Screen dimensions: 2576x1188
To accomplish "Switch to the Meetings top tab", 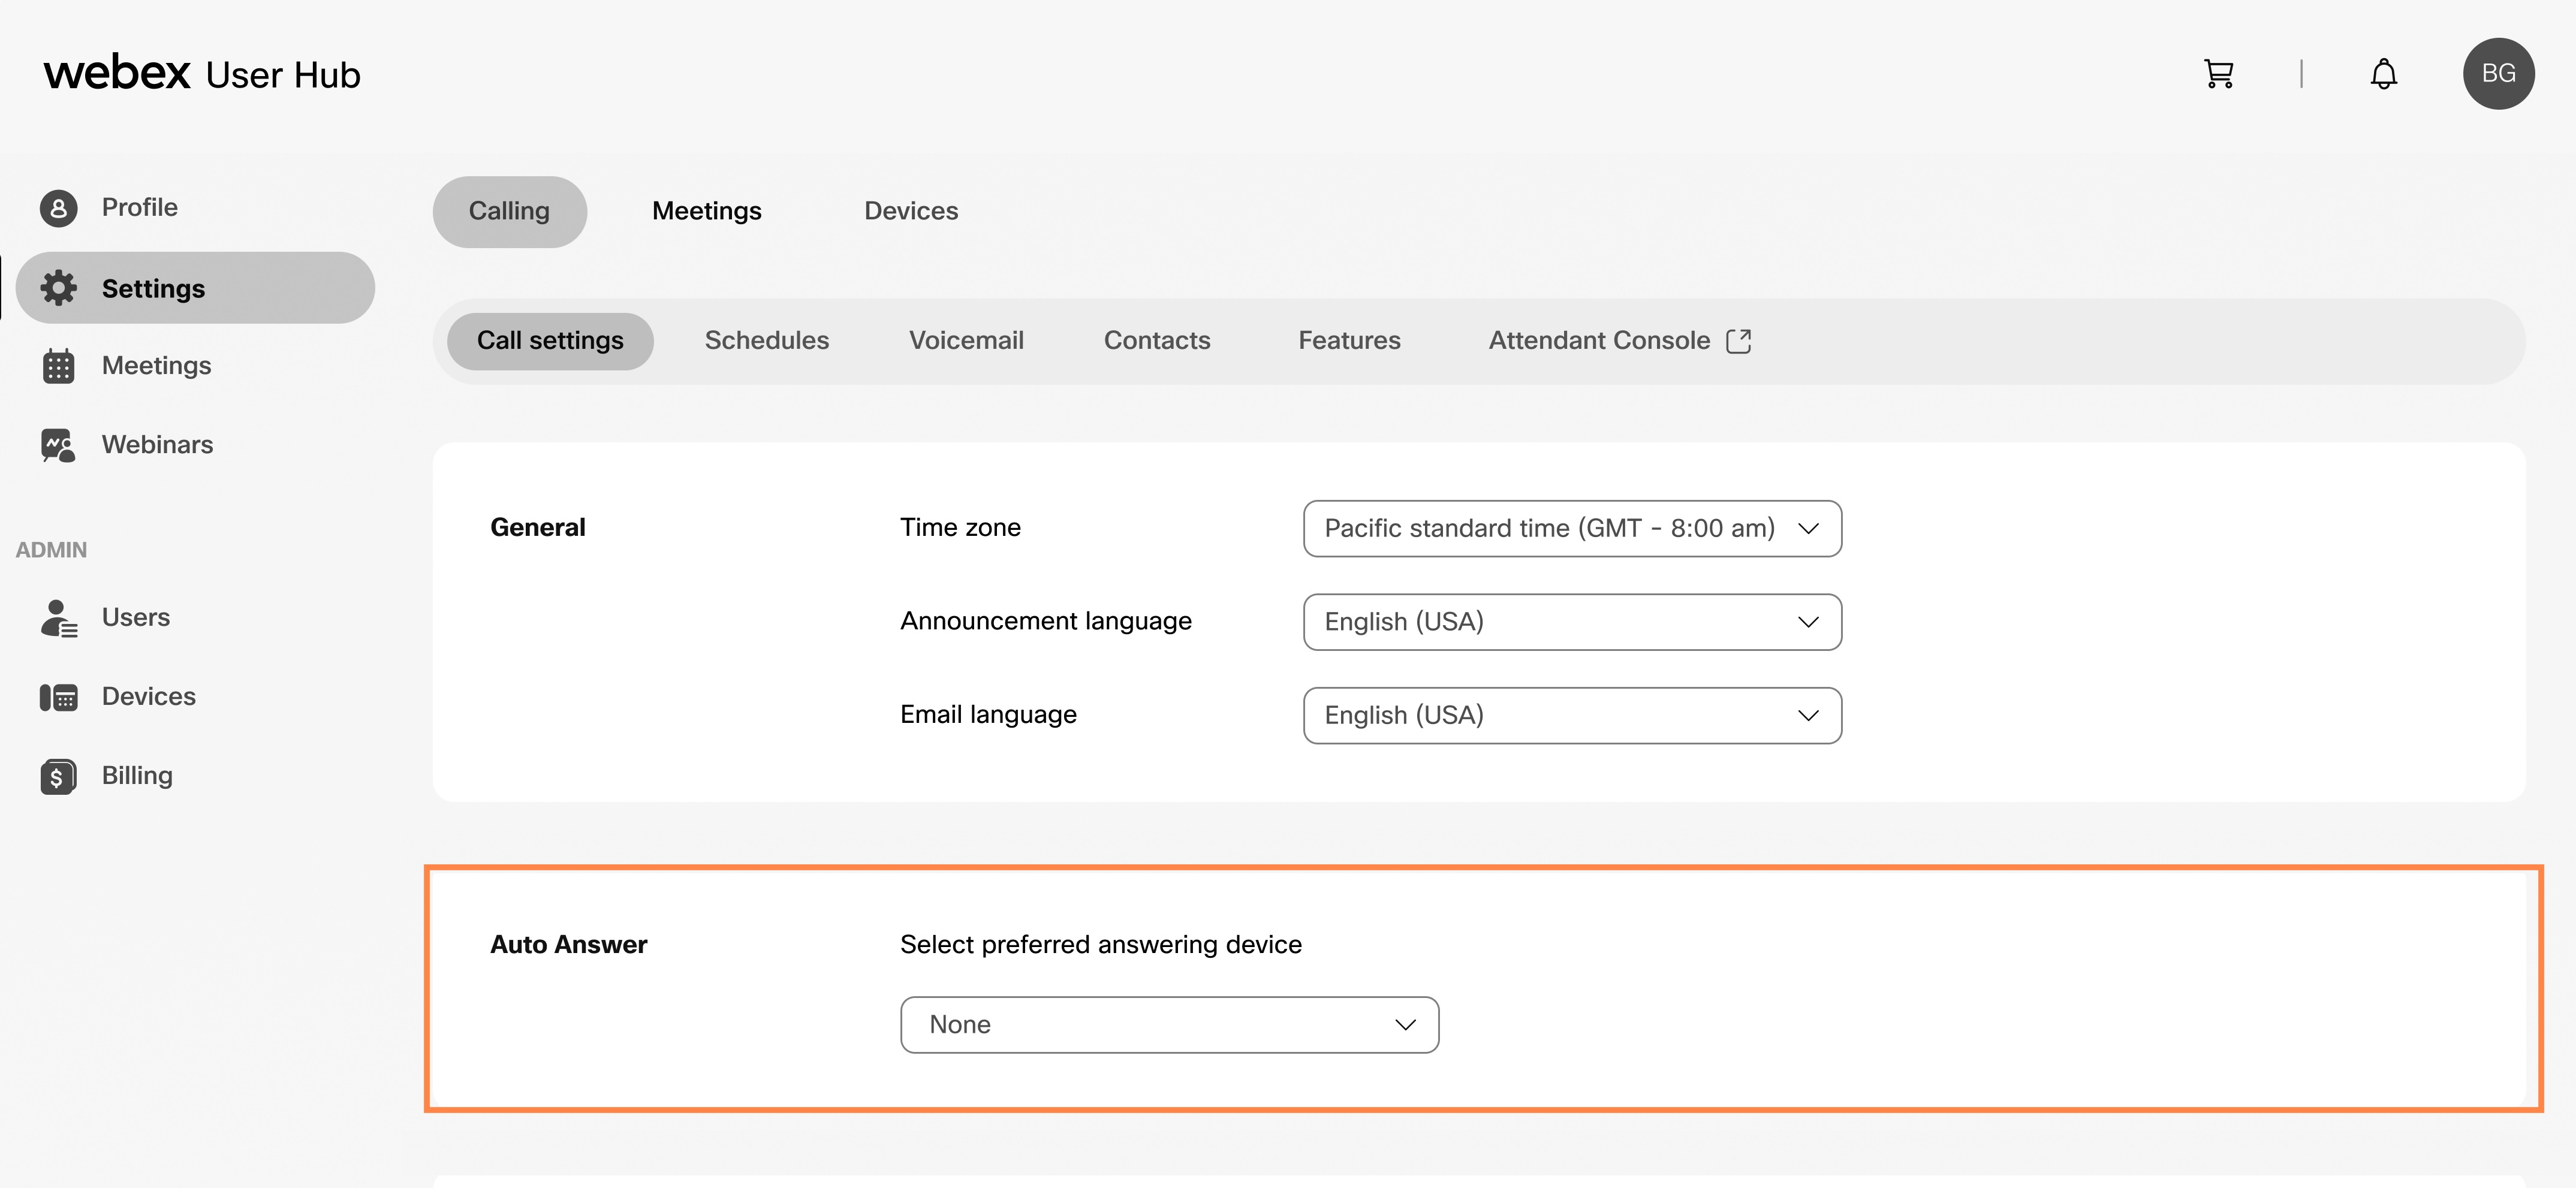I will (706, 211).
